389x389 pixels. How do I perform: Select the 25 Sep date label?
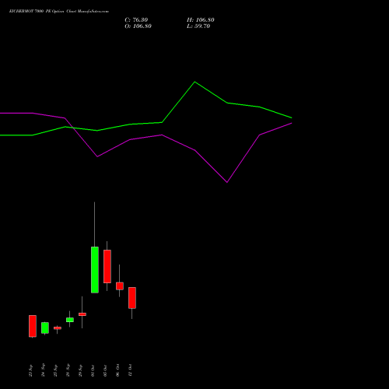[55, 370]
